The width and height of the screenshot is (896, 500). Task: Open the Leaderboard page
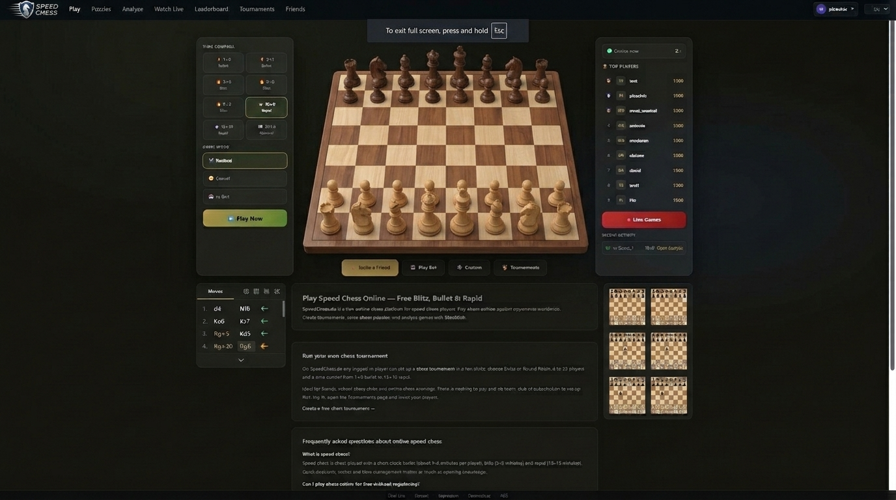click(x=212, y=9)
